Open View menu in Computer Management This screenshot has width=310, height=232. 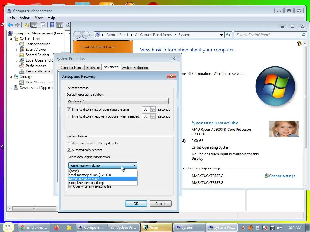click(39, 18)
